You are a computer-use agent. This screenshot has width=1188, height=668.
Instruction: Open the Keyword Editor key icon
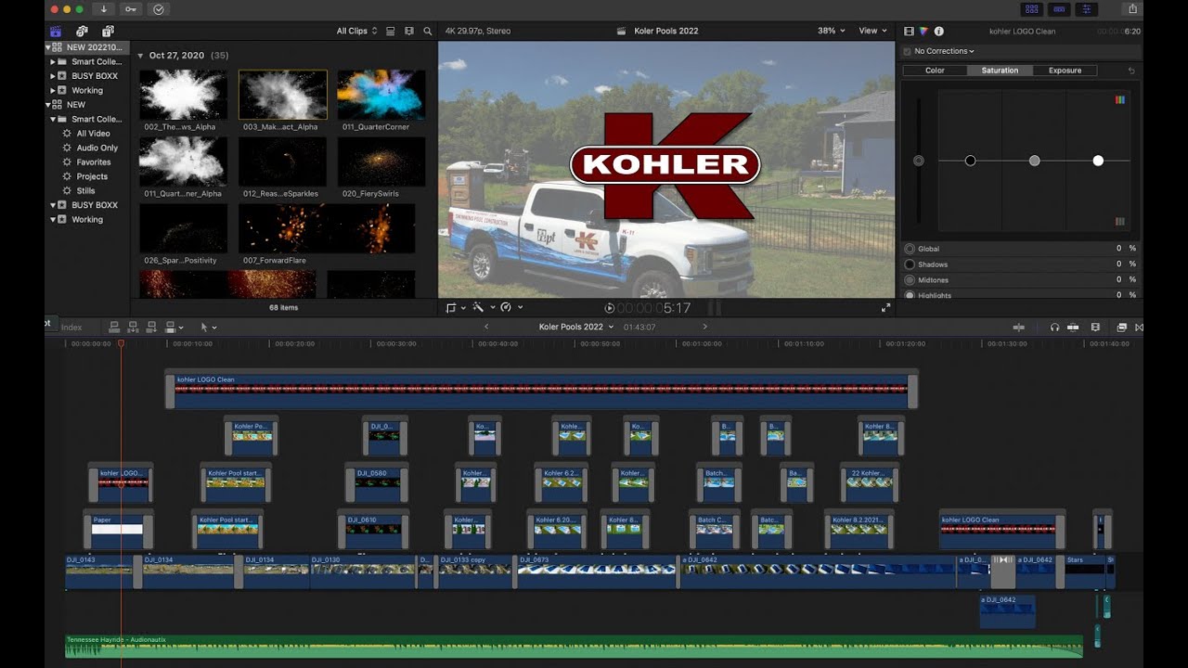point(131,9)
